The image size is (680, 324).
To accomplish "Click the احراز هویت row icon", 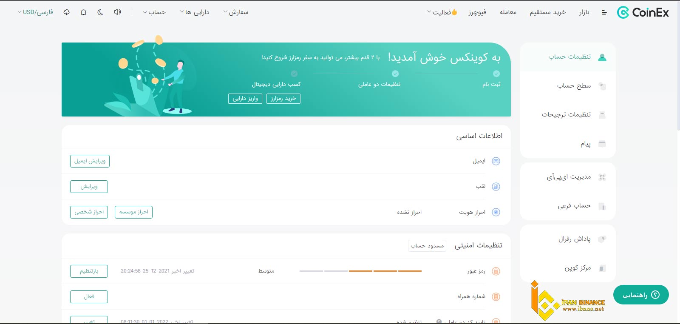I will (x=496, y=212).
